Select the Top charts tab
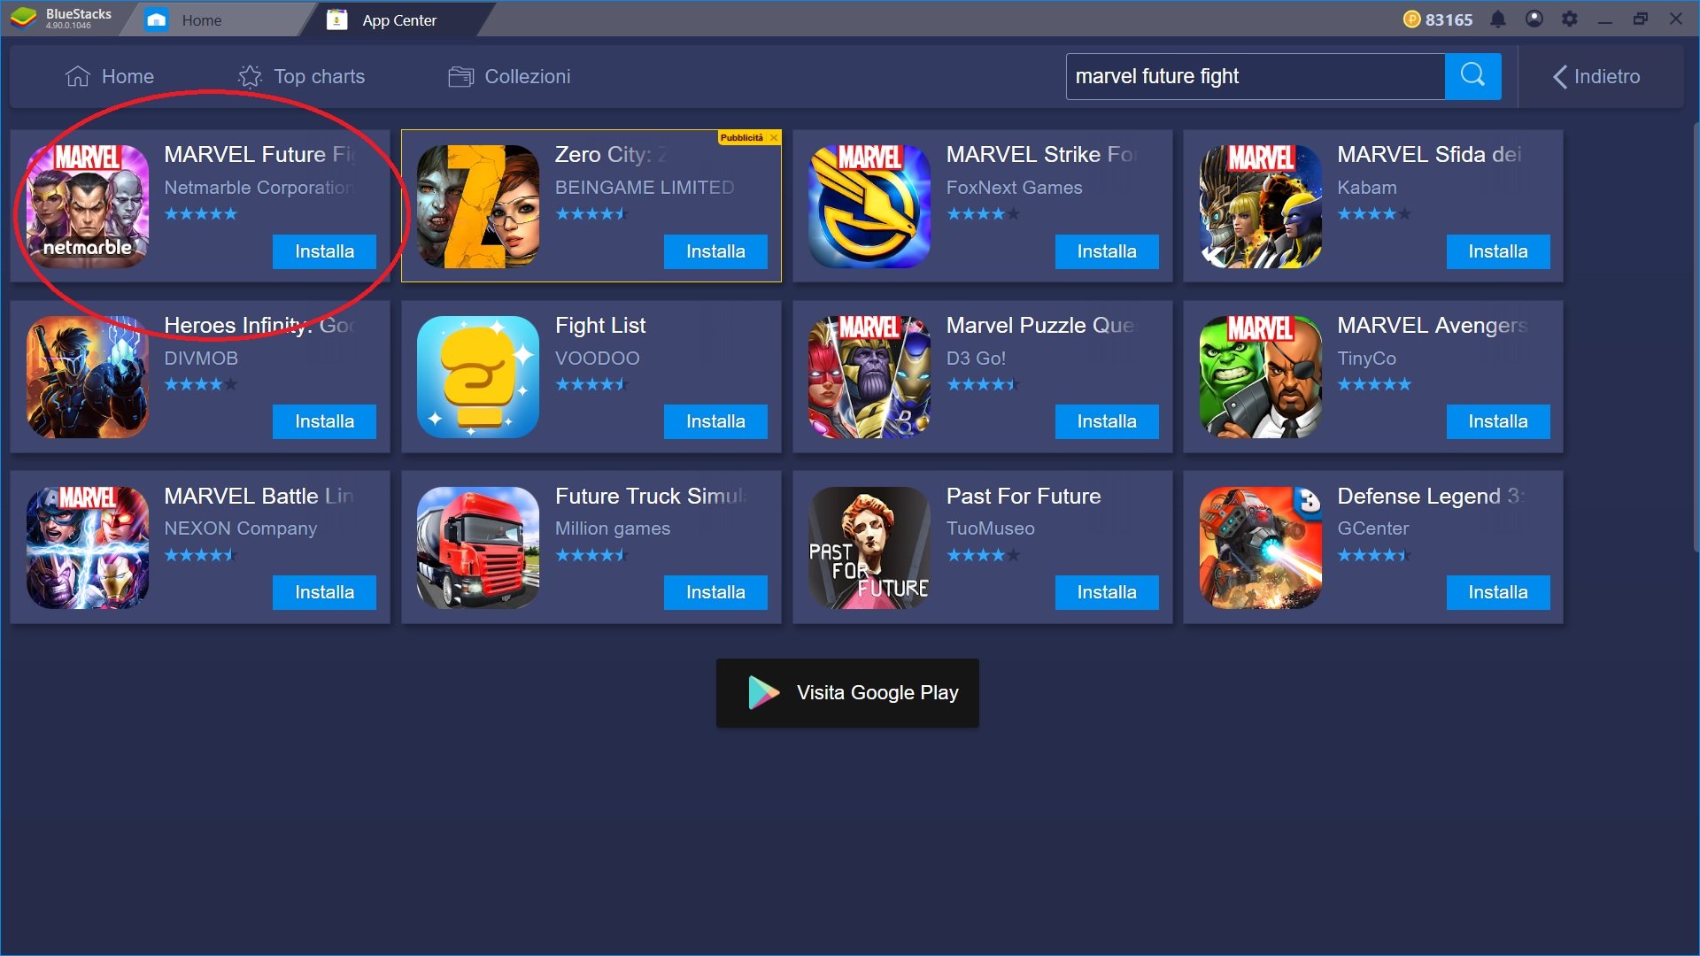Image resolution: width=1700 pixels, height=956 pixels. 299,76
